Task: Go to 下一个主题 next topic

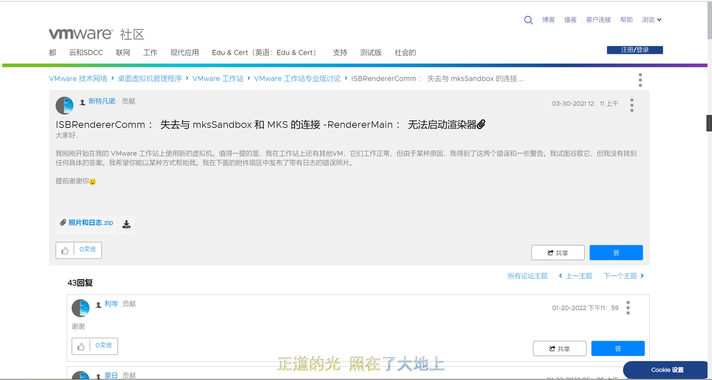Action: [x=624, y=276]
